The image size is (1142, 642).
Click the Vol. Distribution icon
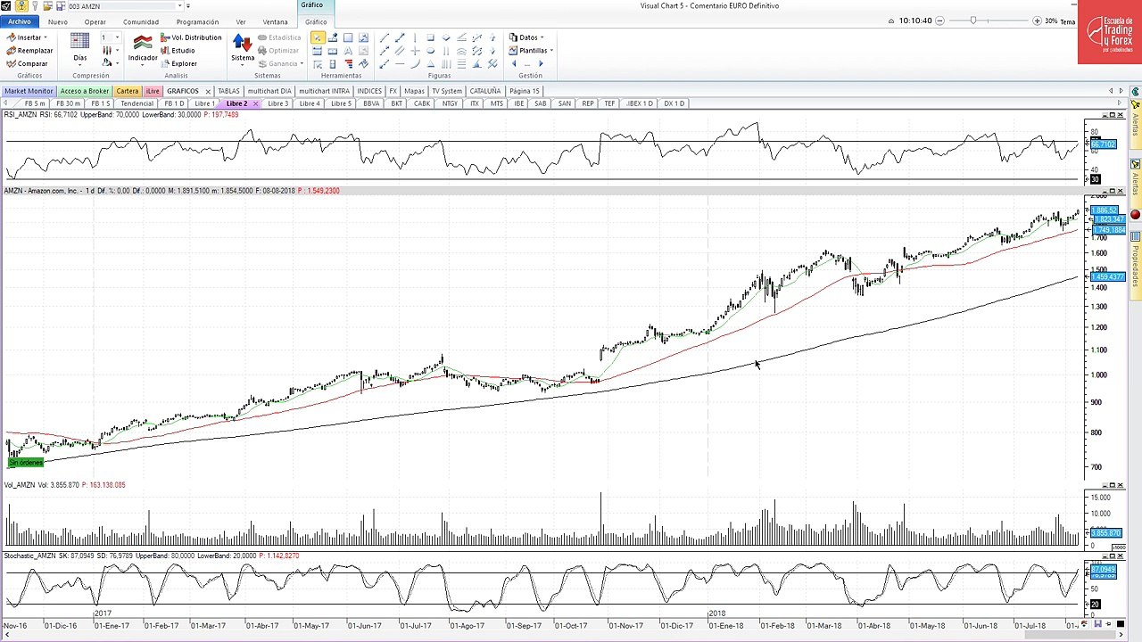click(x=165, y=37)
